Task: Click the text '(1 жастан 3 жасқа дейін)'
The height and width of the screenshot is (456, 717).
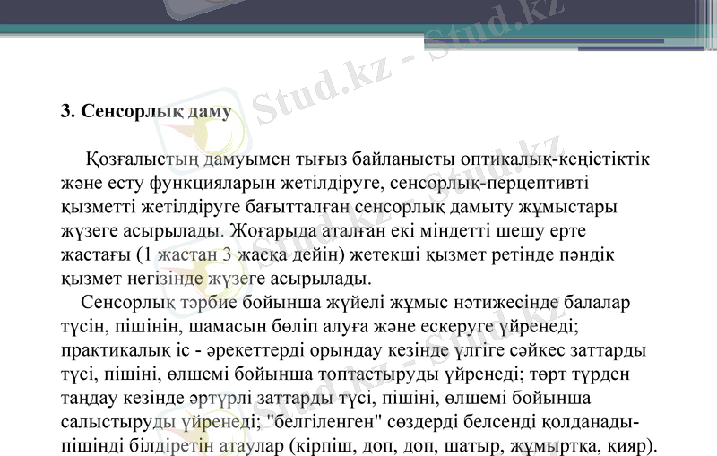Action: [x=240, y=254]
